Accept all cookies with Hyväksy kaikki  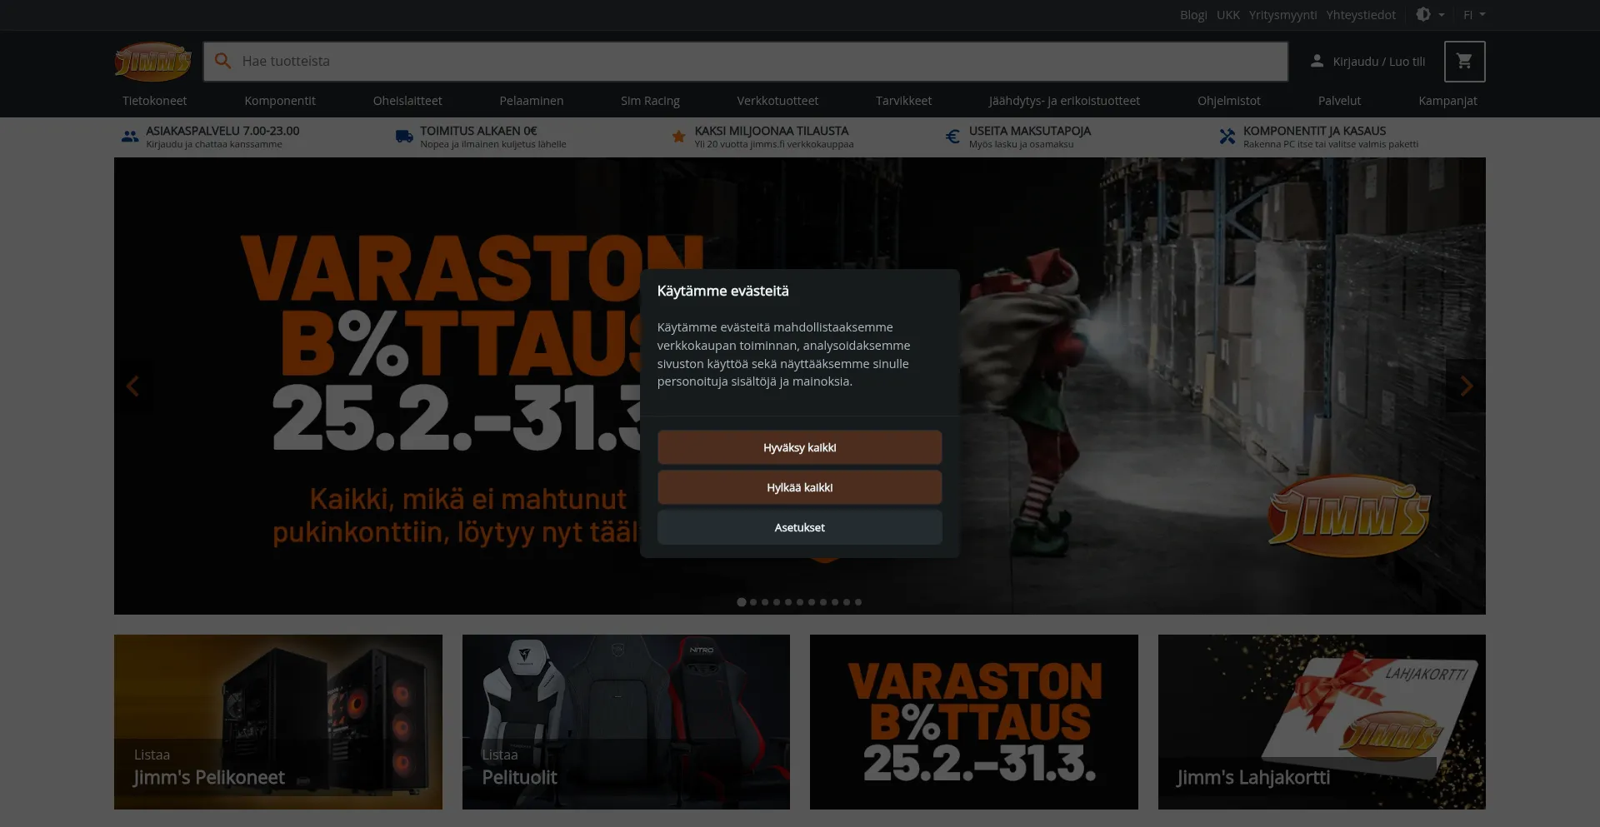click(x=800, y=447)
